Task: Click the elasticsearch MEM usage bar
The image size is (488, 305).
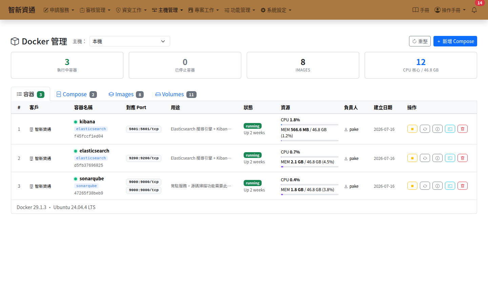Action: click(310, 167)
